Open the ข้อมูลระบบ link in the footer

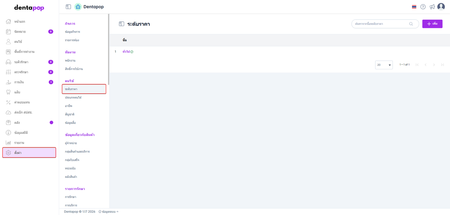tap(109, 211)
